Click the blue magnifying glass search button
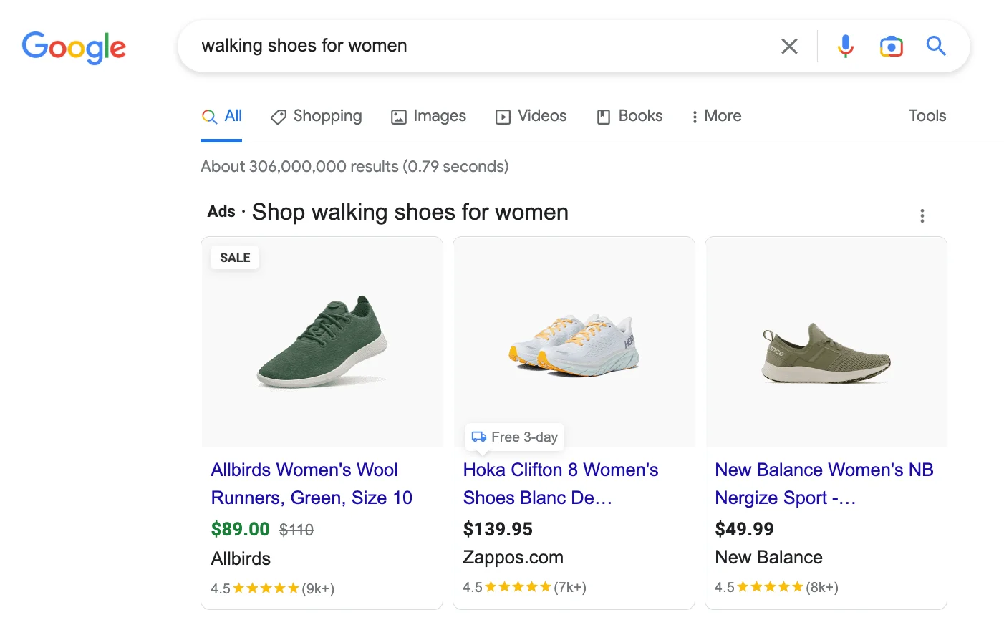 coord(936,47)
